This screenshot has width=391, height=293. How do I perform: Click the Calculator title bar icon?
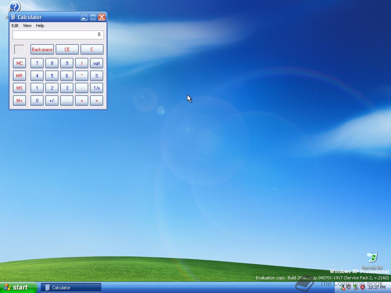(x=13, y=17)
